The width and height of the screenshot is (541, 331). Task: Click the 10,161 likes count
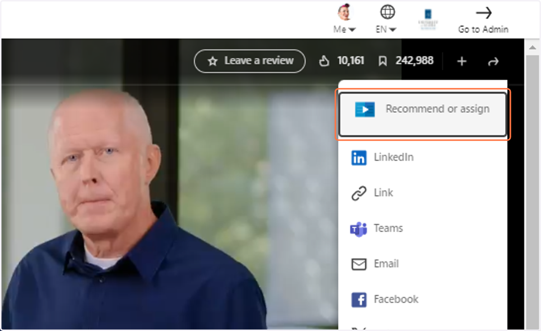coord(351,61)
